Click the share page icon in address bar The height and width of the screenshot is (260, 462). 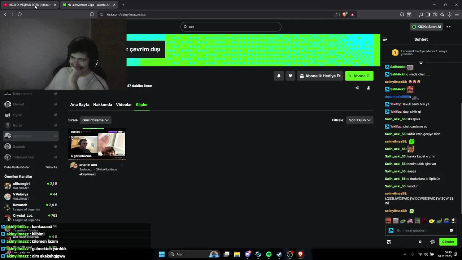click(x=336, y=14)
